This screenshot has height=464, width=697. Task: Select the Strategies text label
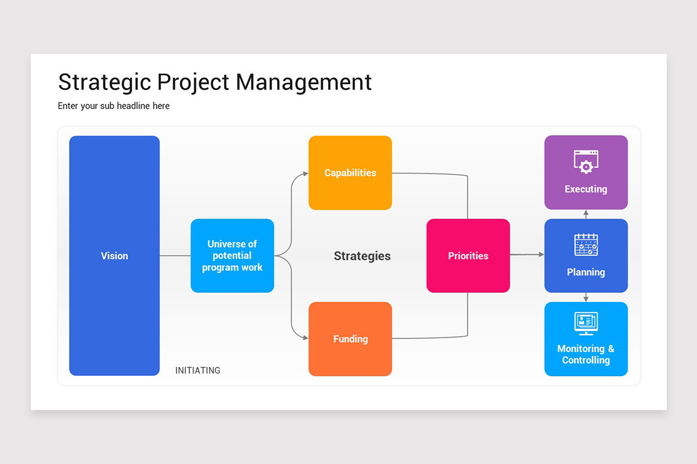362,256
